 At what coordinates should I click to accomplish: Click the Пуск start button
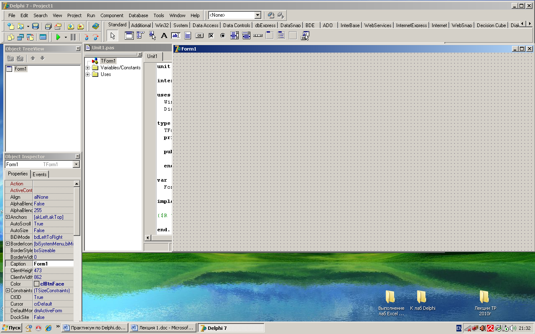[x=11, y=328]
